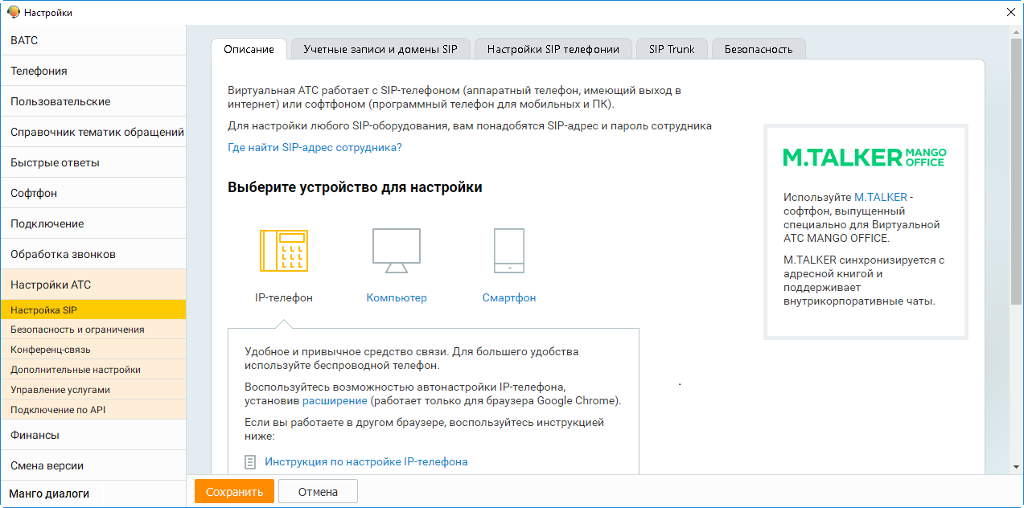The width and height of the screenshot is (1024, 508).
Task: Open Безопасность и ограничения subitem
Action: [x=93, y=330]
